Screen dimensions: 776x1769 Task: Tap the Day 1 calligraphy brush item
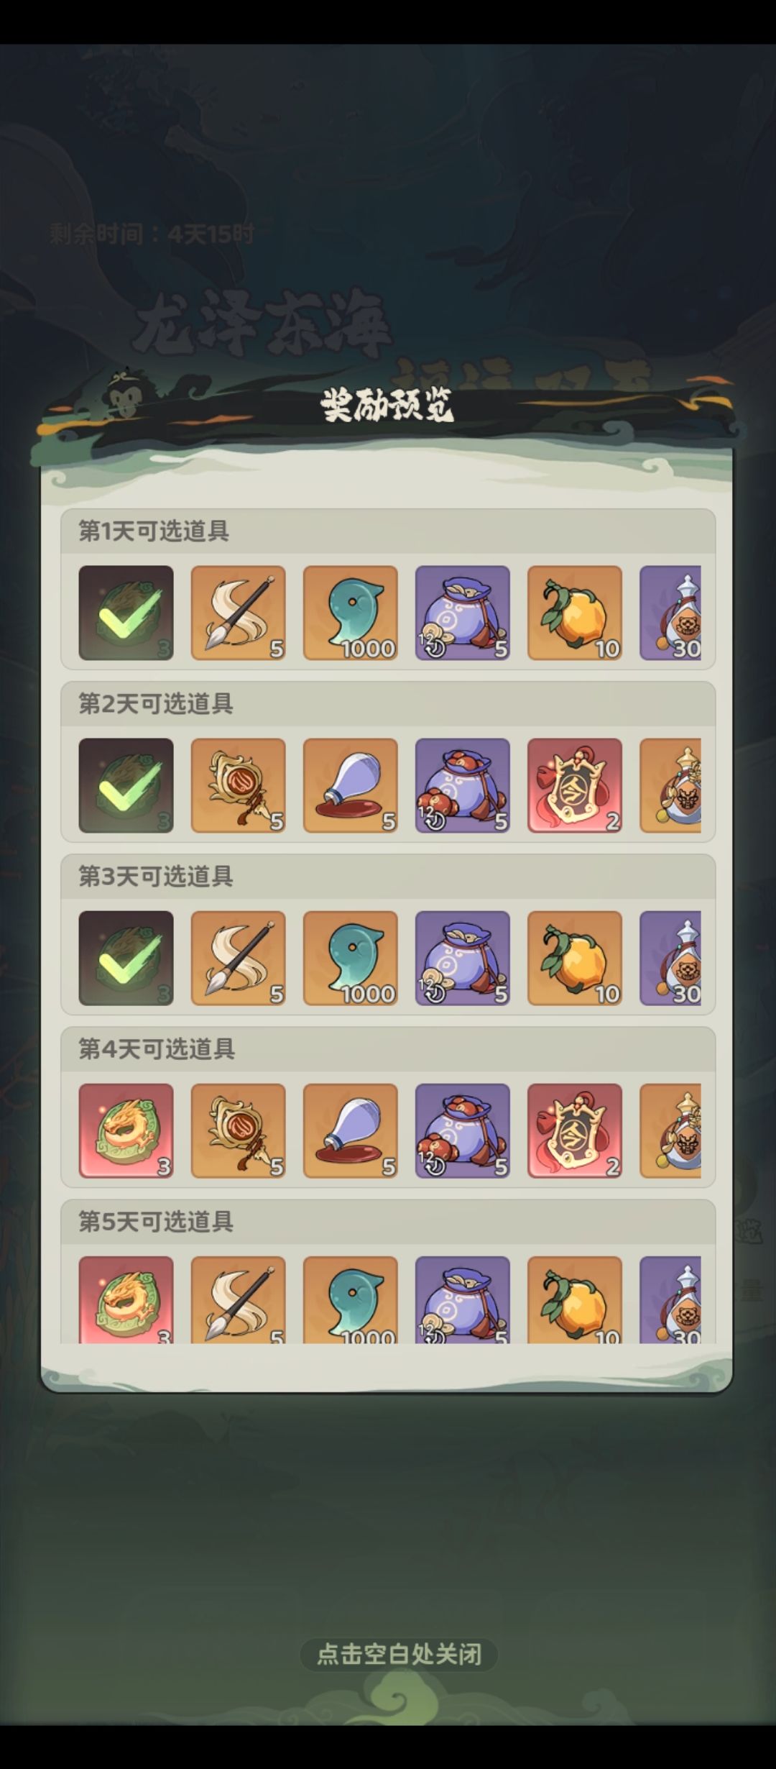tap(238, 613)
